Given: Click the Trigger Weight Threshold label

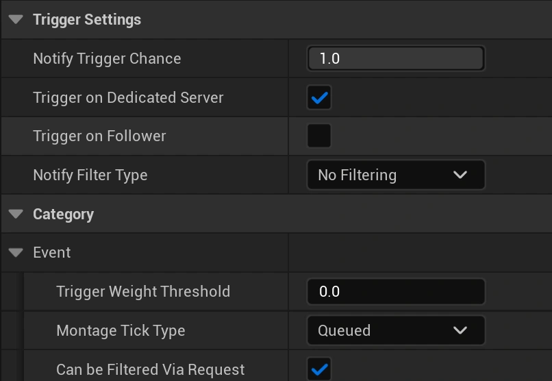Looking at the screenshot, I should tap(143, 292).
